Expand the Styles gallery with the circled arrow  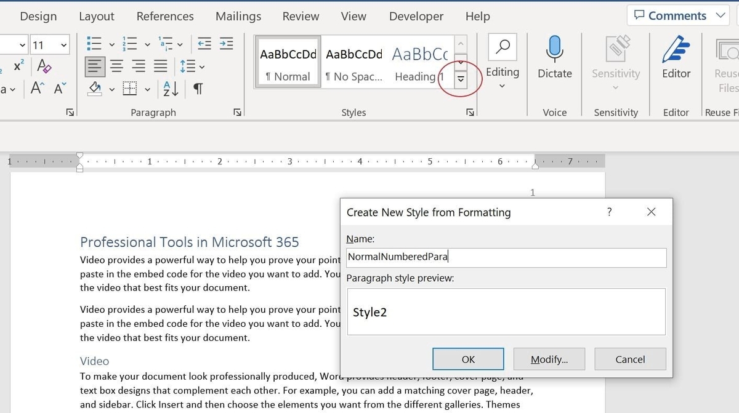pos(460,79)
